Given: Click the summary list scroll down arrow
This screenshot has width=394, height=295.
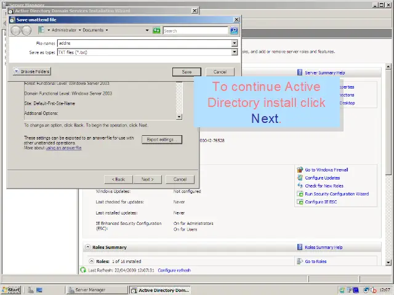Looking at the screenshot, I should (179, 117).
